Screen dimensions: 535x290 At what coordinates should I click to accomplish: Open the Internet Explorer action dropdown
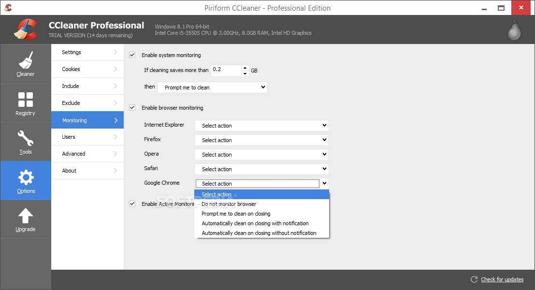pyautogui.click(x=261, y=125)
